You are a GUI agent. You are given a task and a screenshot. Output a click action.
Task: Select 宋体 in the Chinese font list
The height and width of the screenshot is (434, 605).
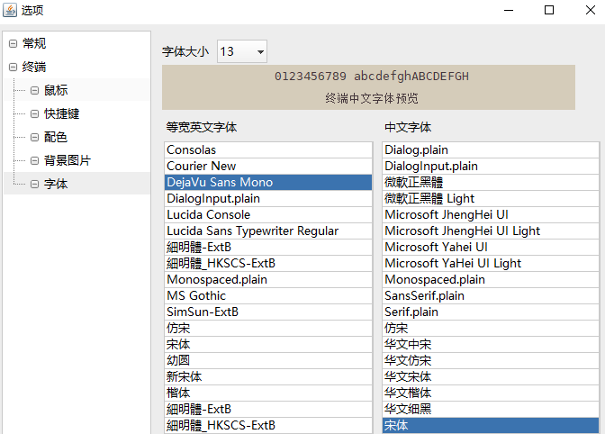491,425
